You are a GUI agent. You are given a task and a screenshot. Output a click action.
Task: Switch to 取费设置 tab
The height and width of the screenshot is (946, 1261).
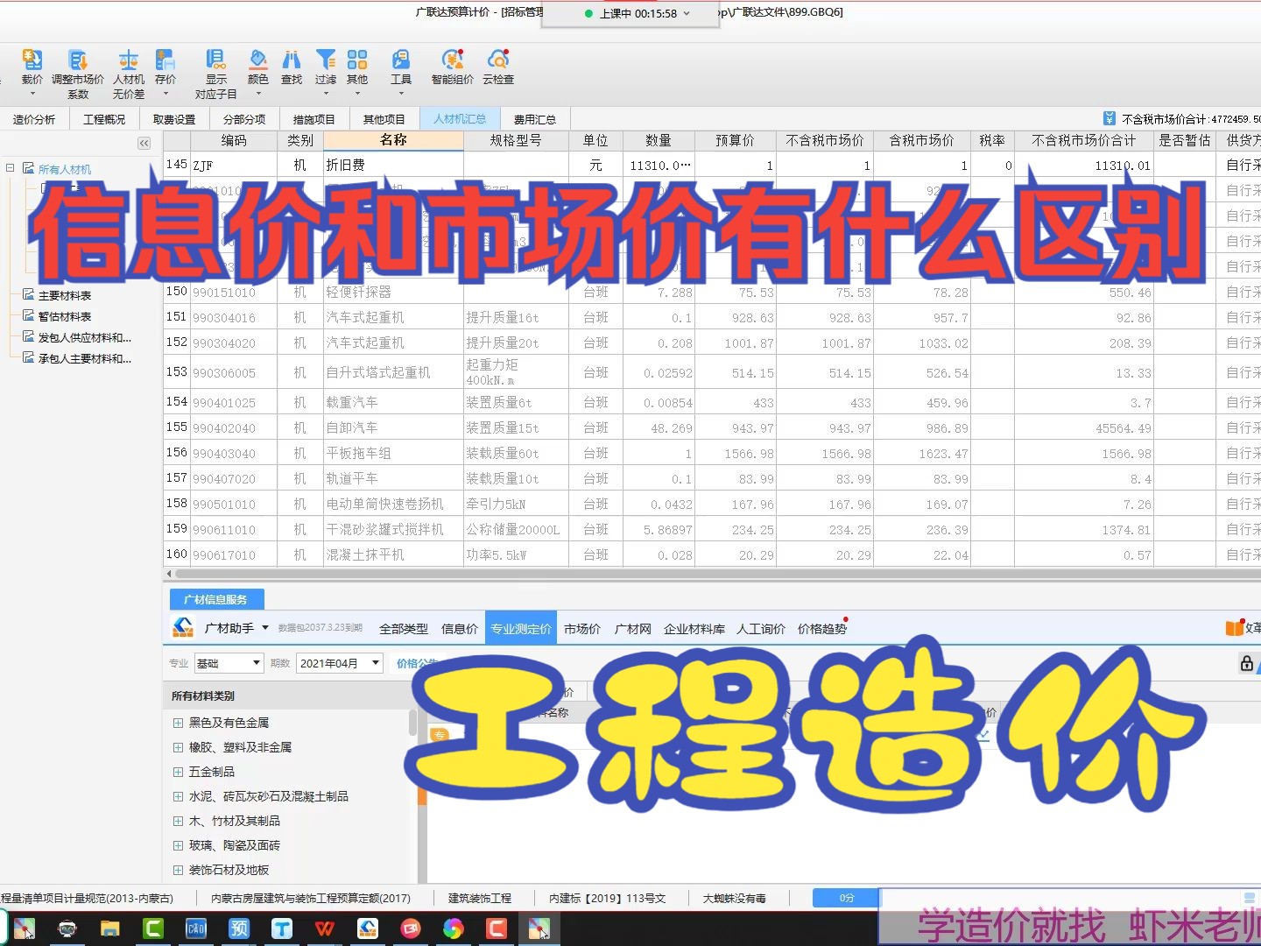(174, 119)
